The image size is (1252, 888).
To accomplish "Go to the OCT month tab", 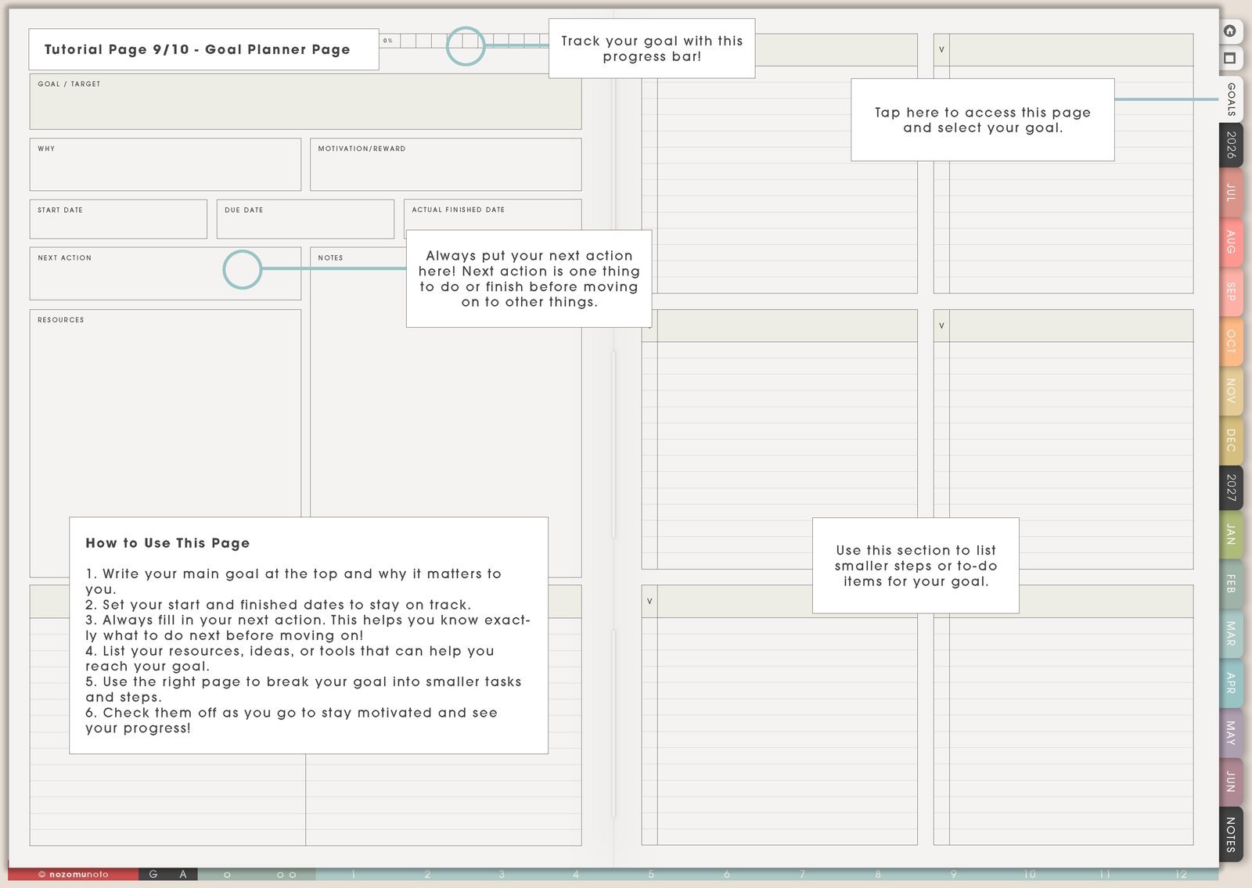I will 1231,341.
